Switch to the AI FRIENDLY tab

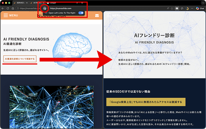click(x=37, y=3)
